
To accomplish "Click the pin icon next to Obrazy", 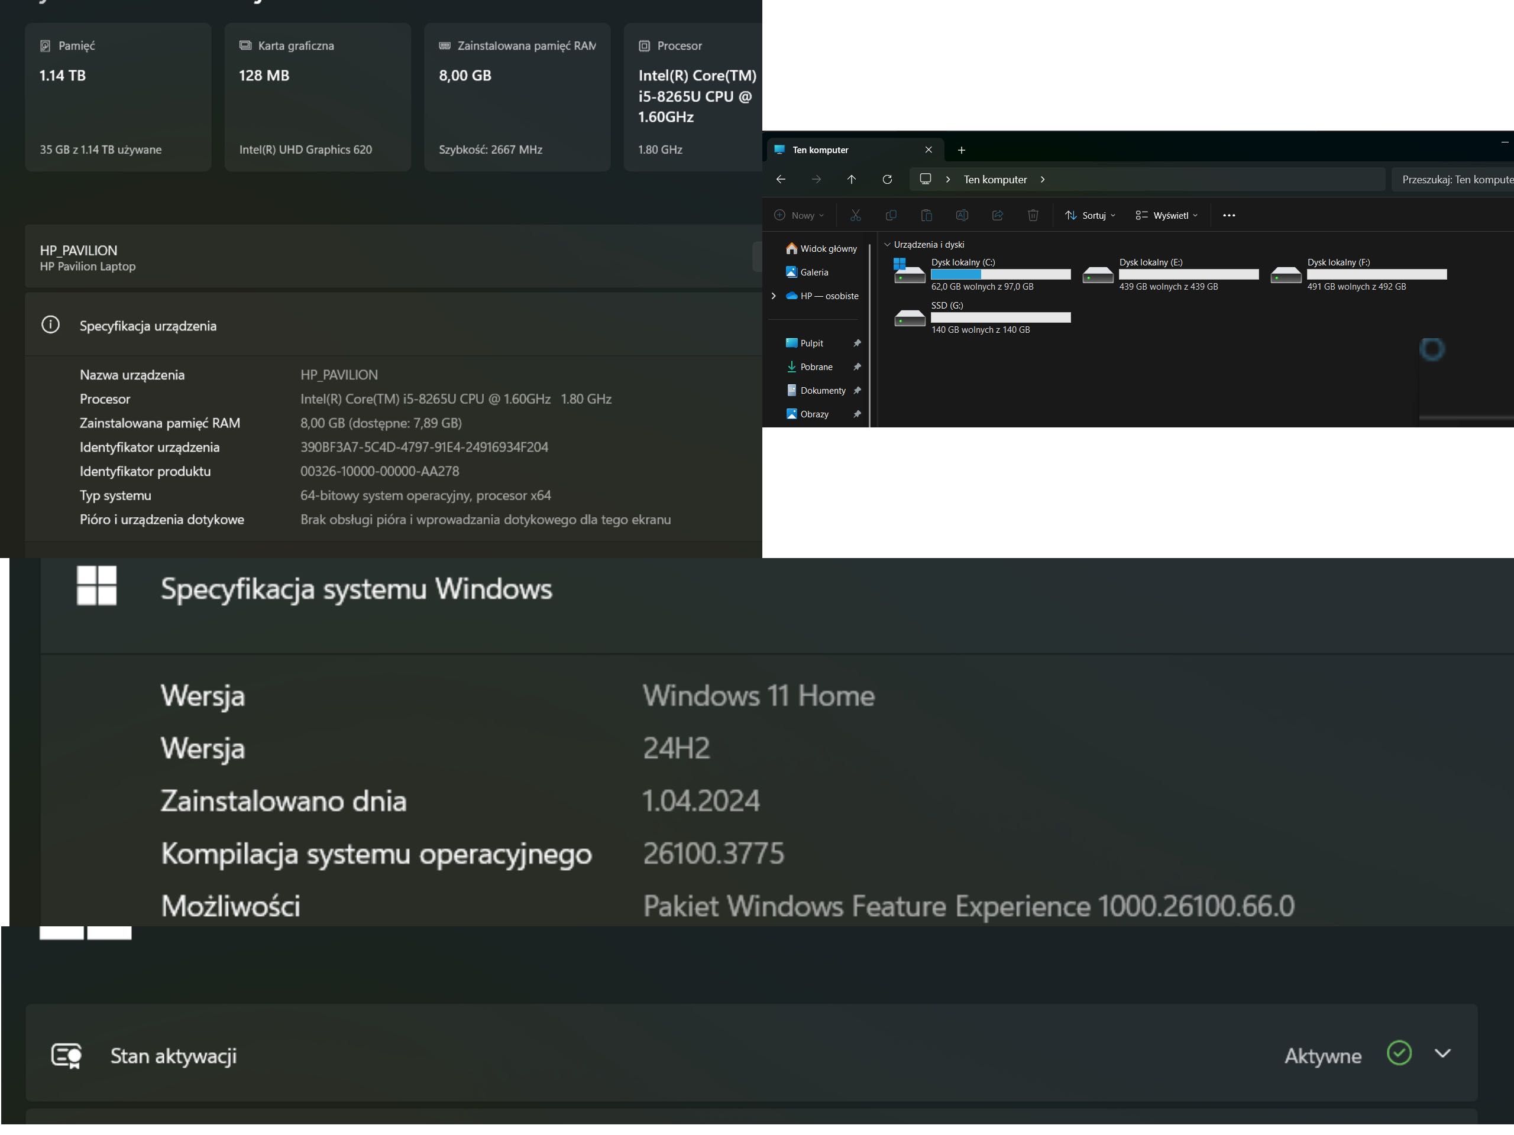I will (857, 414).
